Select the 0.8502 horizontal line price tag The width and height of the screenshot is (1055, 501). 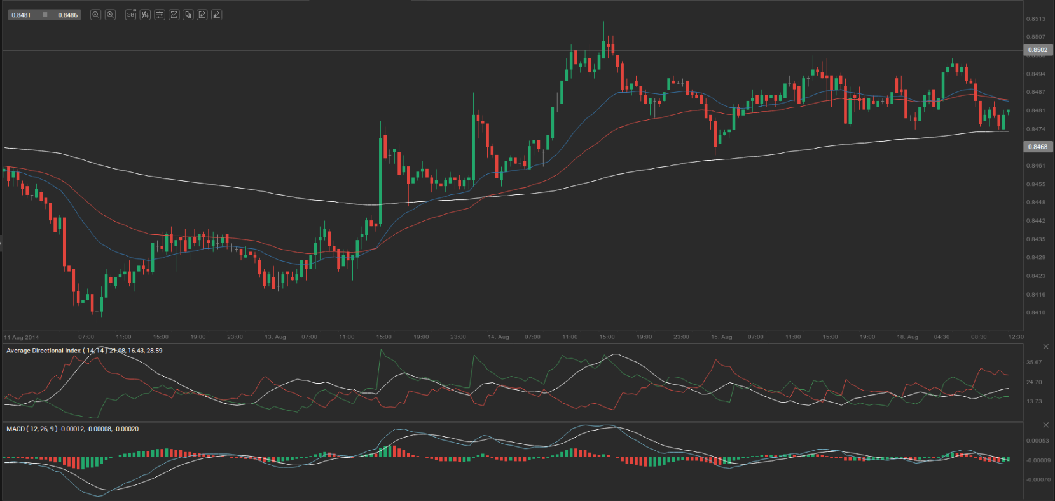click(x=1038, y=50)
